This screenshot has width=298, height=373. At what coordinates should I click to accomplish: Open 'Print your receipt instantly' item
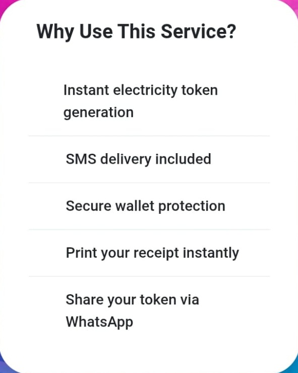[149, 253]
